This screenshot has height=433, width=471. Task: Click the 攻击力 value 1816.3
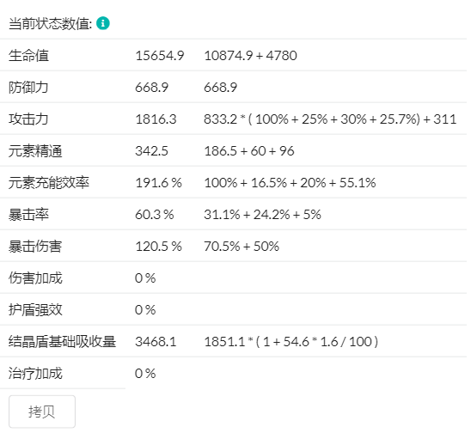tap(156, 119)
